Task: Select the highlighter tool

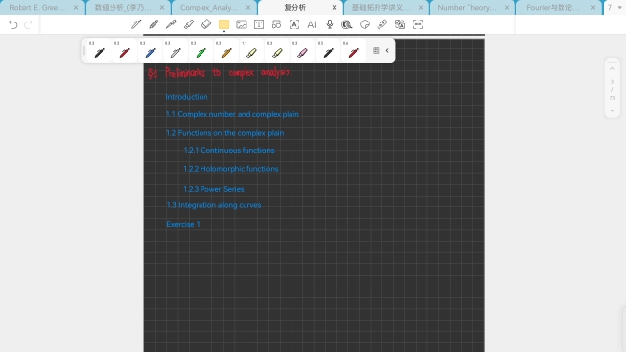Action: tap(189, 24)
